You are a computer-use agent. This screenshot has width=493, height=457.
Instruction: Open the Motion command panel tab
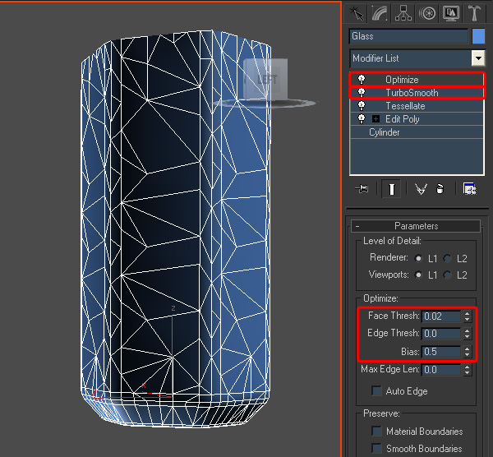point(427,13)
